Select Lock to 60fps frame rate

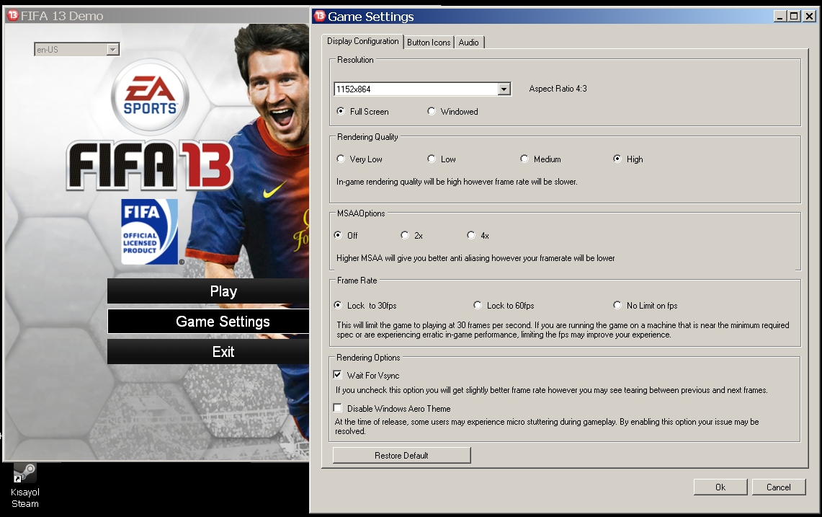[x=478, y=305]
